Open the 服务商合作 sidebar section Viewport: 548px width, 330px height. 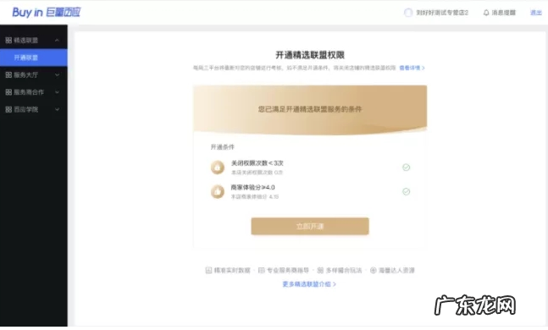click(x=34, y=92)
